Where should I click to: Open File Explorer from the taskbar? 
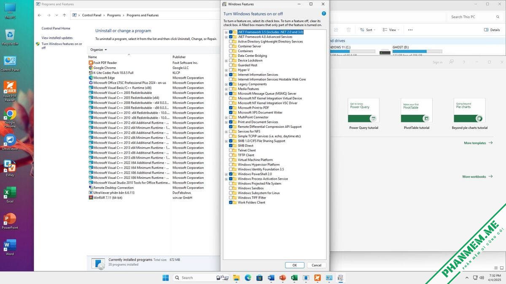[x=236, y=278]
